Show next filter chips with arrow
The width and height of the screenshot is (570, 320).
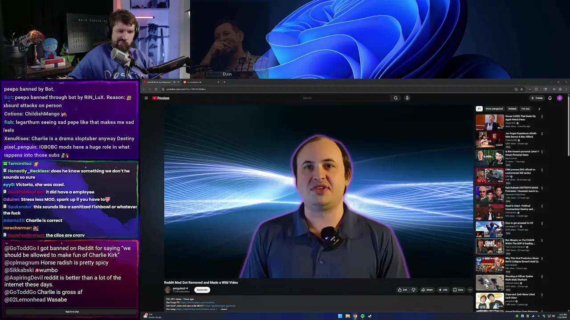click(539, 109)
